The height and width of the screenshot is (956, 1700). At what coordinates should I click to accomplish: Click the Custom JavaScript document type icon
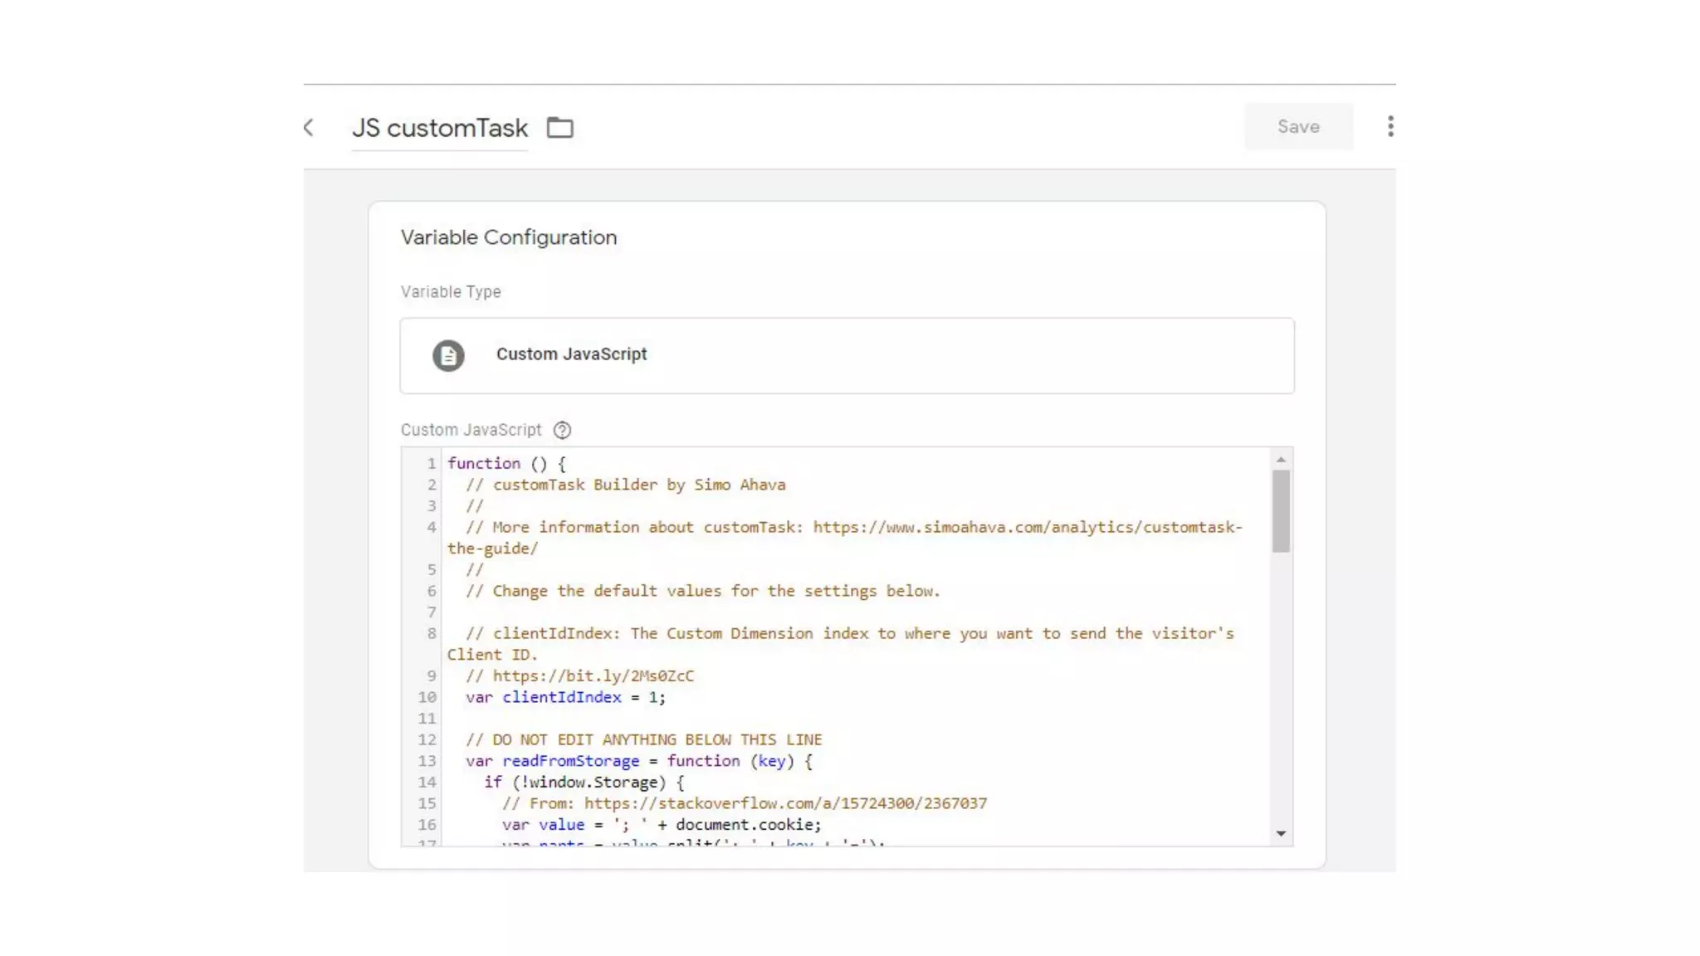pyautogui.click(x=448, y=355)
